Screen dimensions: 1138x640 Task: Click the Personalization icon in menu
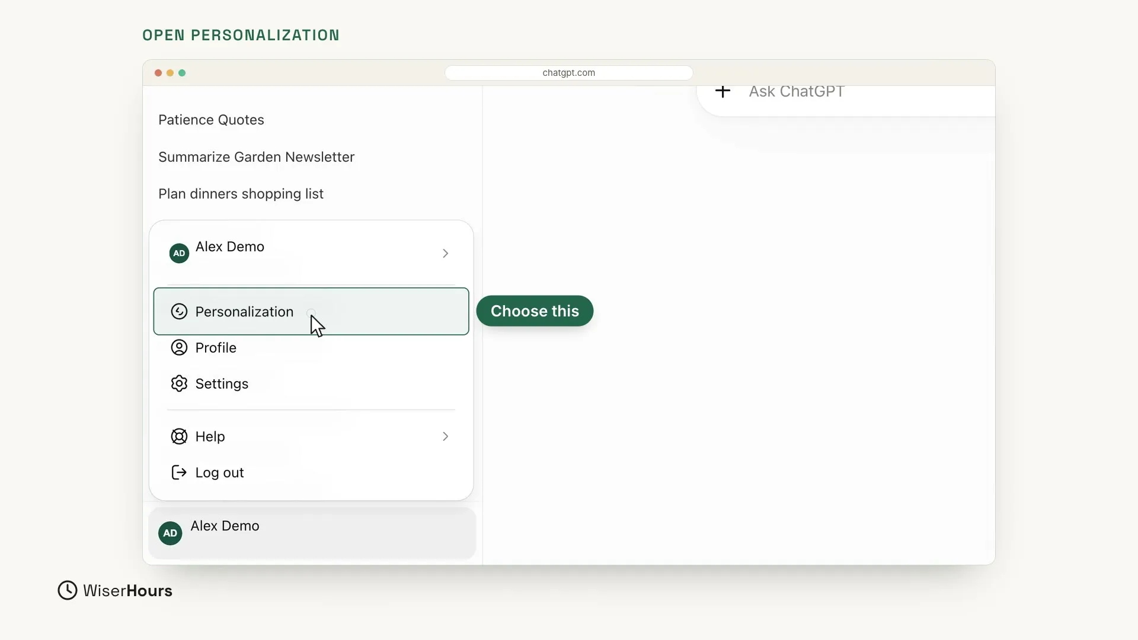click(x=179, y=312)
